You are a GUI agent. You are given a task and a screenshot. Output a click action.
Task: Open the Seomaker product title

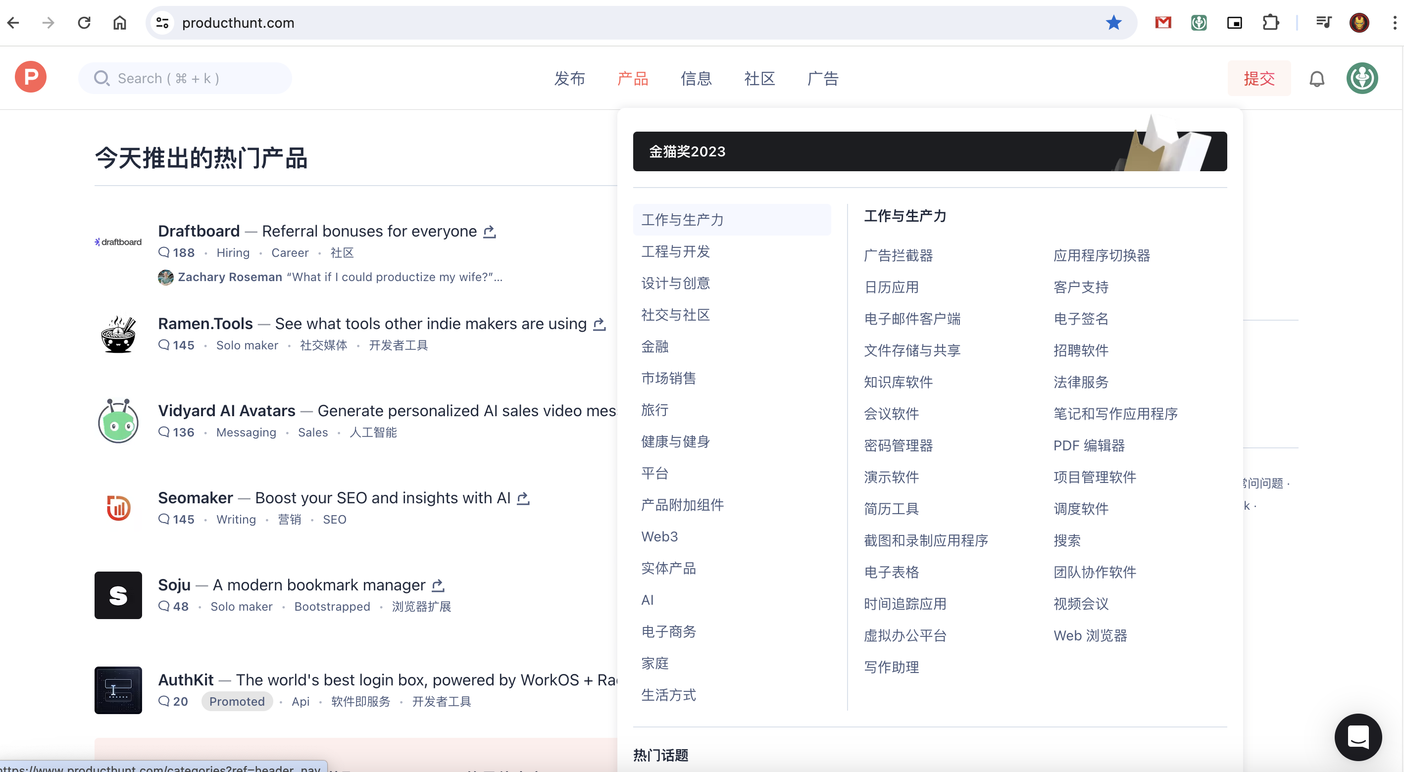point(195,498)
